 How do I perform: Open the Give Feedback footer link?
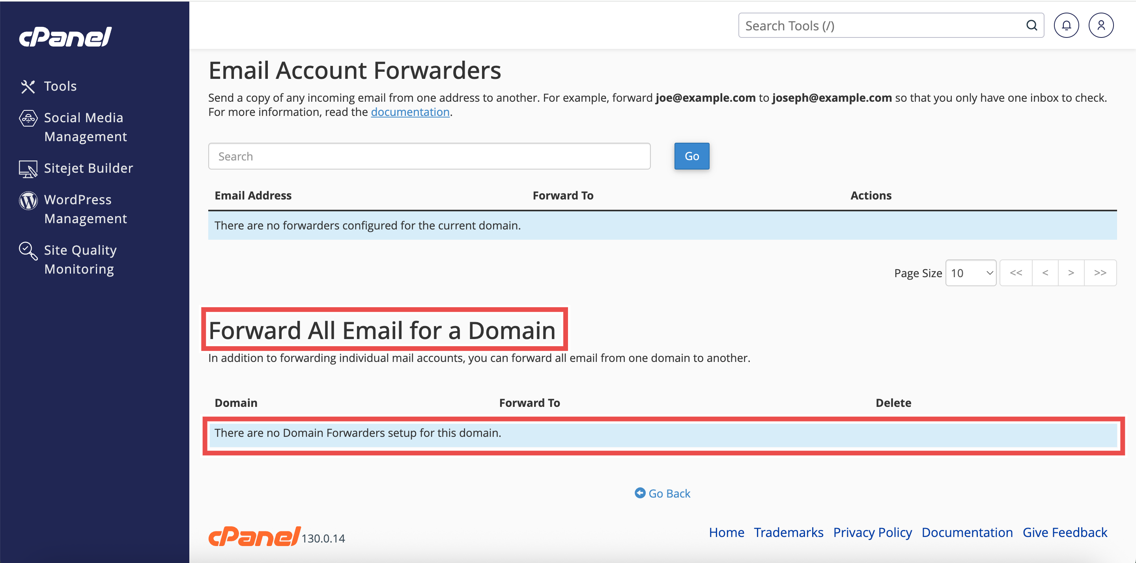coord(1065,533)
